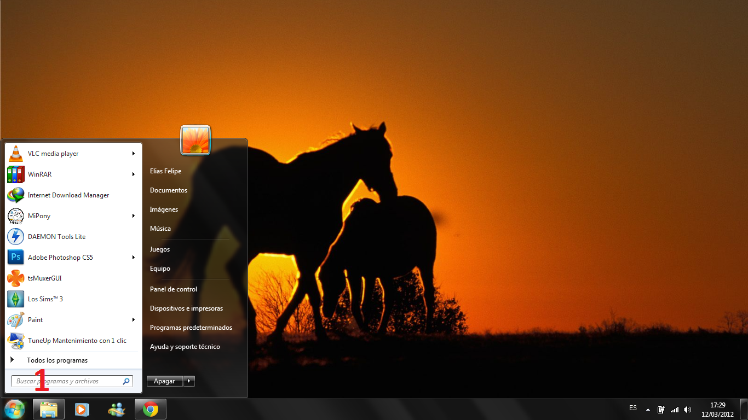Run TuneUp Mantenimiento con 1 clic

[73, 341]
